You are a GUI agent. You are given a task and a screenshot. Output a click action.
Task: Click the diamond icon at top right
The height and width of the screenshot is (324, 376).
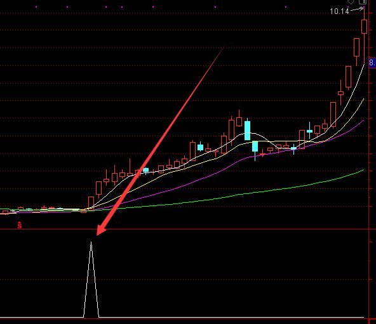pos(351,2)
